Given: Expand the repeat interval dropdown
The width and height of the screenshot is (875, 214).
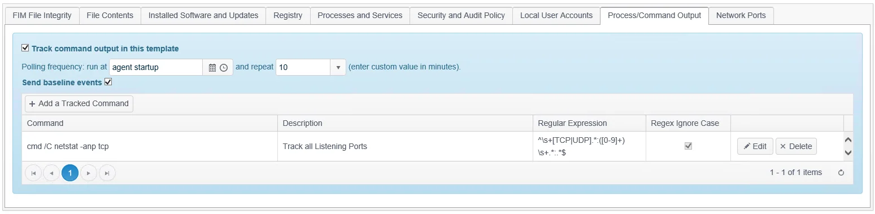Looking at the screenshot, I should click(x=338, y=67).
